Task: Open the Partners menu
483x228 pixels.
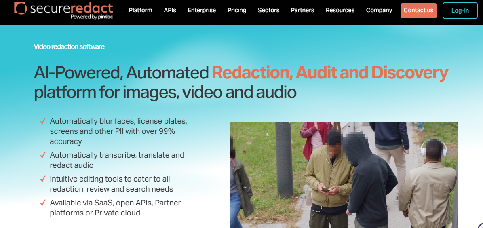Action: point(302,10)
